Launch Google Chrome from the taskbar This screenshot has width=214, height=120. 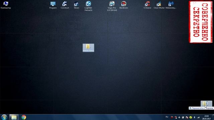tap(24, 117)
